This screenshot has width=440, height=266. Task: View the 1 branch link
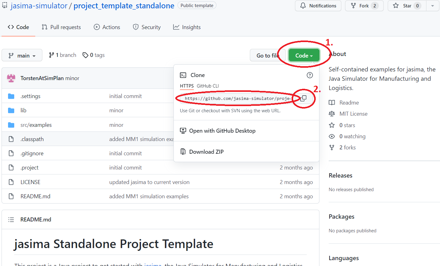62,55
